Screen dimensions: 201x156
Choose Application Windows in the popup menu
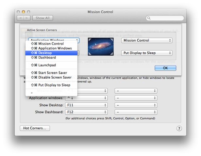[52, 48]
